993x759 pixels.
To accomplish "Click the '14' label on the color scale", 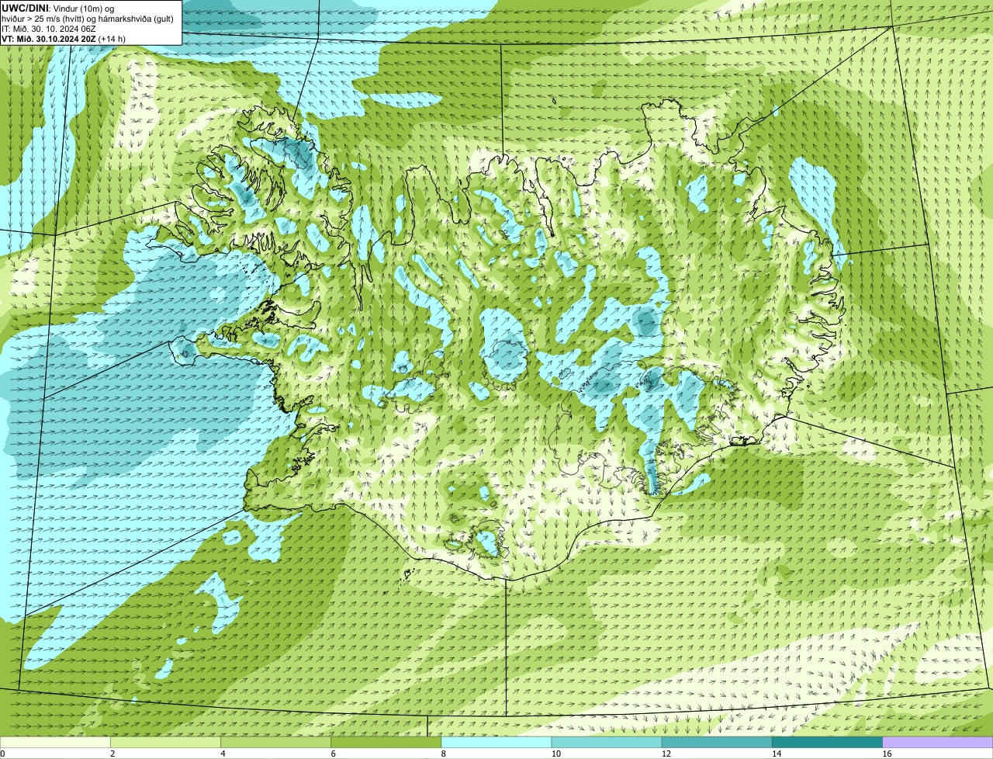I will [776, 754].
